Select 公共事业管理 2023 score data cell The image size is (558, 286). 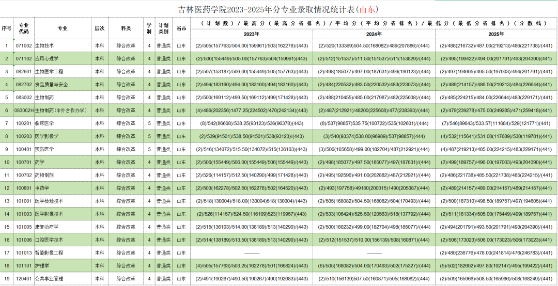coord(251,279)
